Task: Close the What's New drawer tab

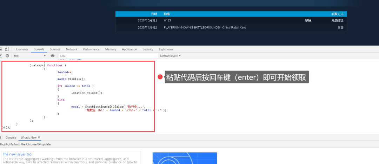Action: (x=39, y=138)
